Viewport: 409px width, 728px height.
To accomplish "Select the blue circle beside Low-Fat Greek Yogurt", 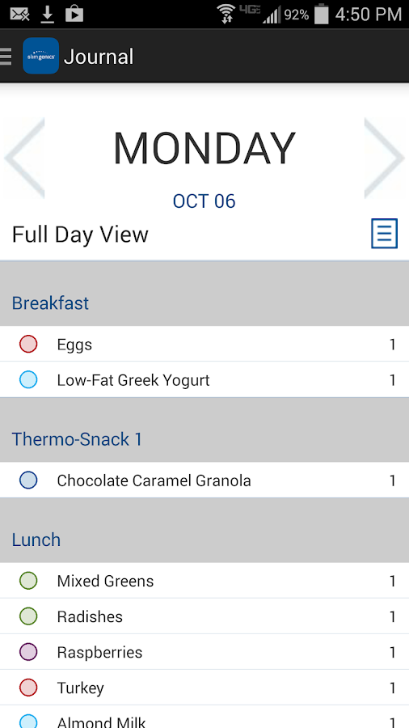I will pos(28,380).
